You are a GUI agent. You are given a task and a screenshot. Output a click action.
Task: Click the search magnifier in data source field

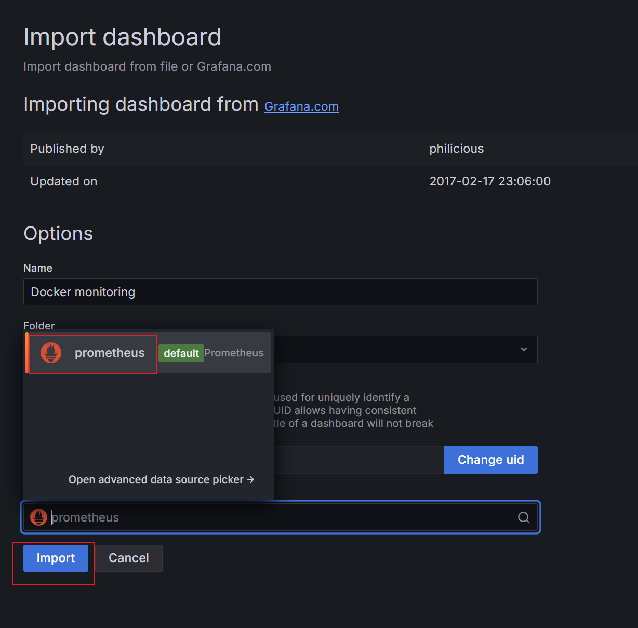point(524,517)
